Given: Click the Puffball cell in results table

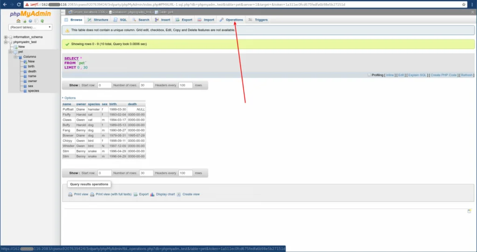Looking at the screenshot, I should [x=68, y=109].
